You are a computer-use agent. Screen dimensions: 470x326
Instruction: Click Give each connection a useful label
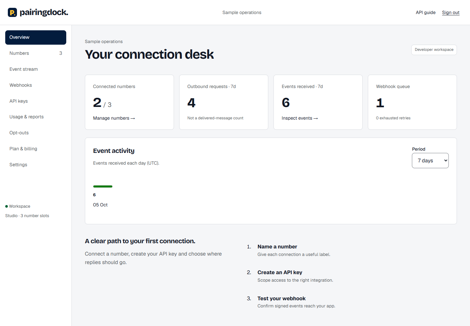tap(294, 254)
